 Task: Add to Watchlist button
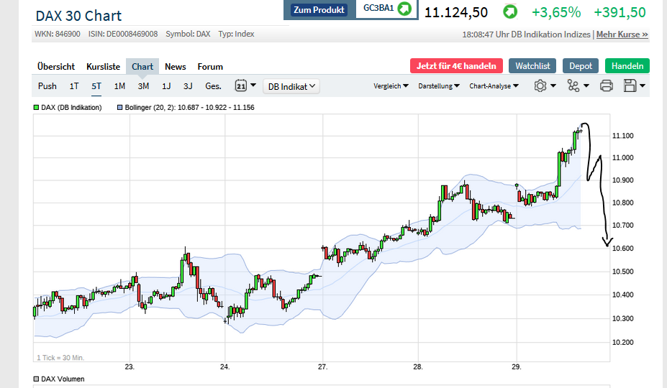532,66
